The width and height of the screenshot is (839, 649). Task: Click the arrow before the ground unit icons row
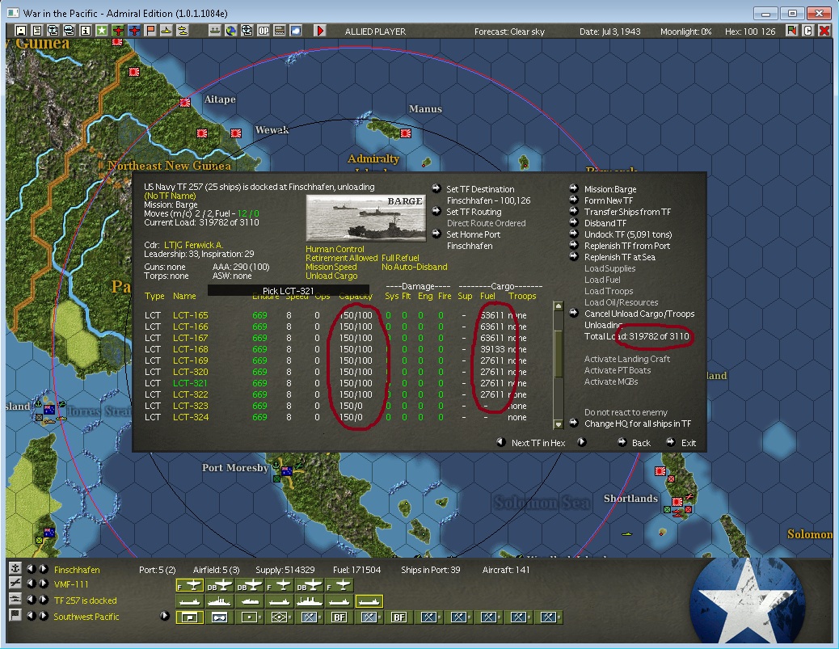[x=164, y=616]
